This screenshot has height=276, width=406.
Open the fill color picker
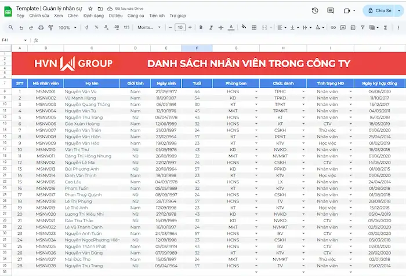click(244, 27)
